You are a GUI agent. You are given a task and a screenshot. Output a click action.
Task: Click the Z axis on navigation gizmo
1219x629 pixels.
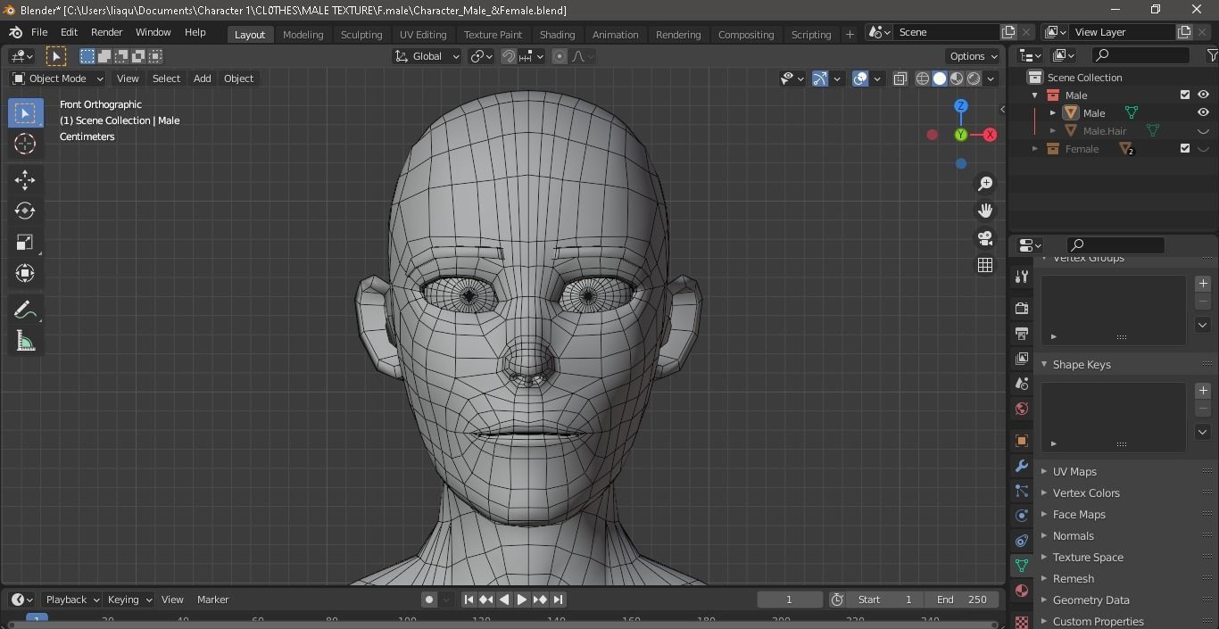961,106
